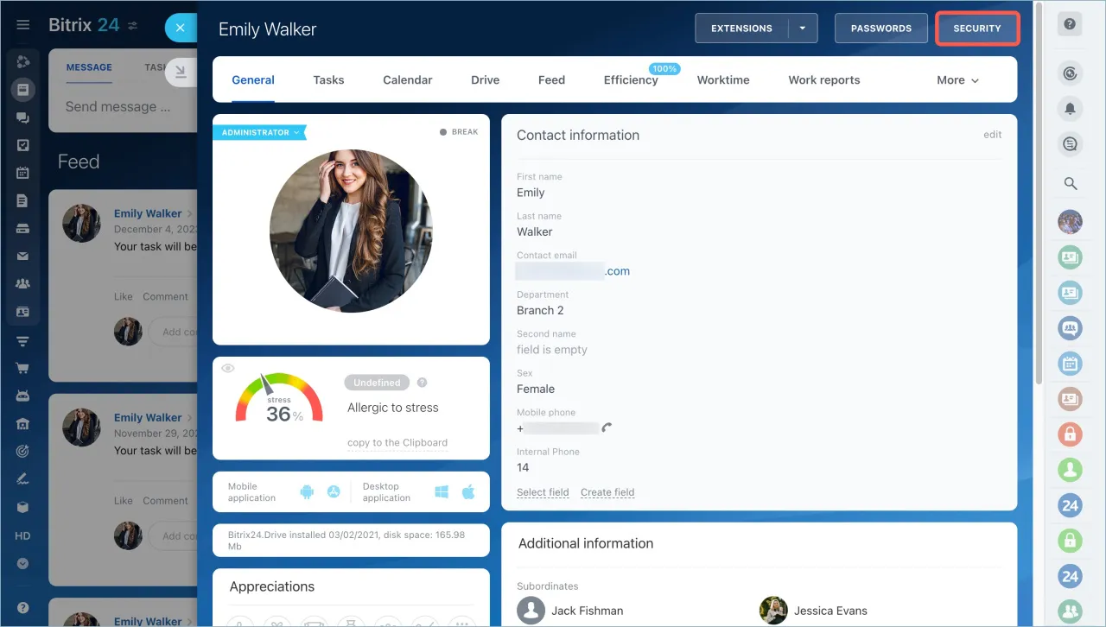Open the drive storage icon in left sidebar
The image size is (1106, 627).
pyautogui.click(x=23, y=229)
